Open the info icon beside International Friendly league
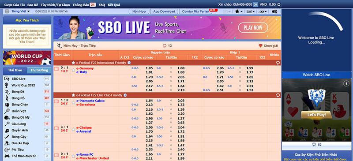This screenshot has width=353, height=161. [129, 63]
